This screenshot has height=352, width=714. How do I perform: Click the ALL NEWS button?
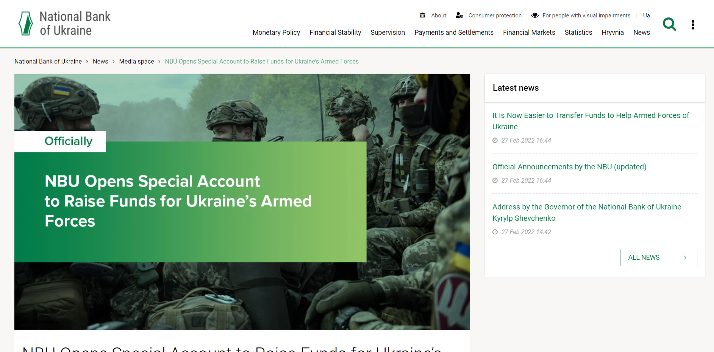[658, 257]
